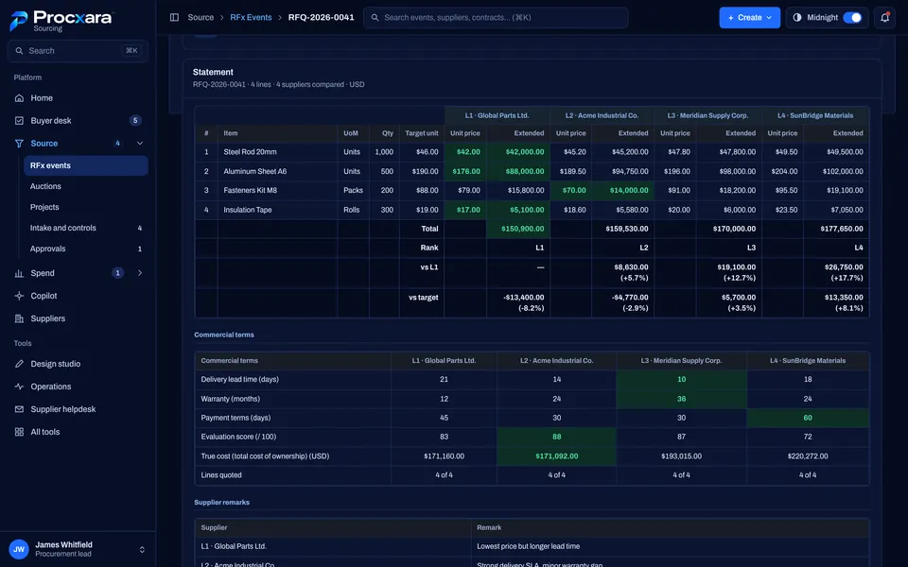Click the Operations pulse icon
Image resolution: width=908 pixels, height=567 pixels.
pos(19,387)
